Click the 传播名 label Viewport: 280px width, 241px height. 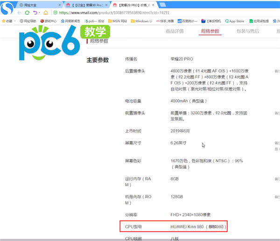(131, 59)
